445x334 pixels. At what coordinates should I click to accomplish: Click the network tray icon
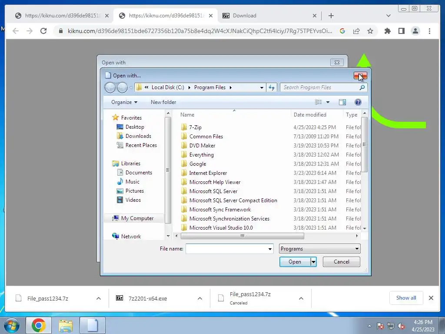(391, 326)
